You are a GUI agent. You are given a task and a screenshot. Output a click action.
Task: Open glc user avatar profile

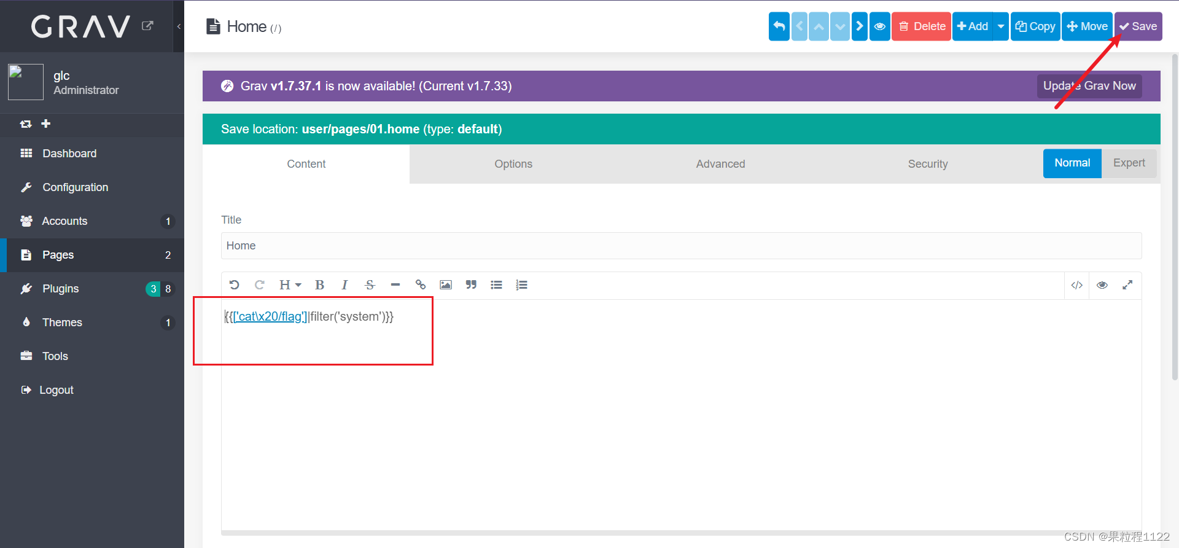click(26, 82)
